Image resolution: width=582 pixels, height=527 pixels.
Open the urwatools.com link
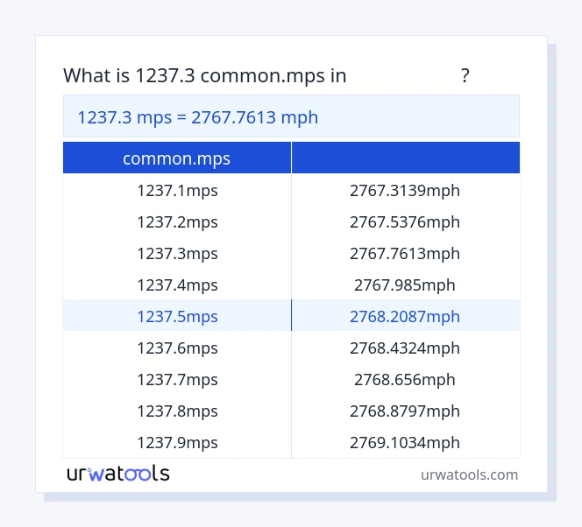[469, 474]
